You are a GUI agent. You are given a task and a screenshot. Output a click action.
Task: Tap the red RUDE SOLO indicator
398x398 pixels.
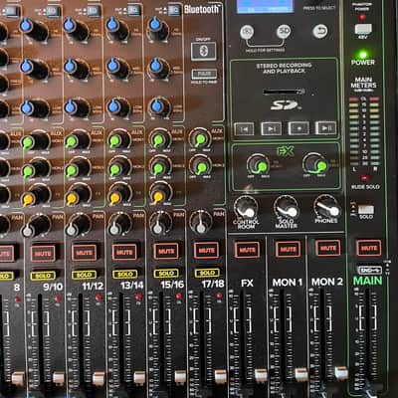364,178
